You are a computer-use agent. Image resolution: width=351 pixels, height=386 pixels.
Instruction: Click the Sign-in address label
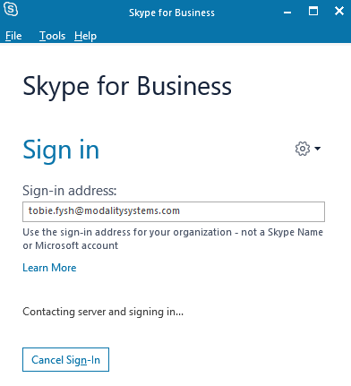pyautogui.click(x=70, y=191)
